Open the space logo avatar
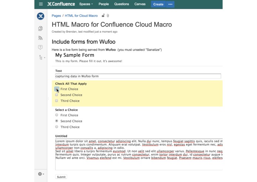The image size is (257, 182). tap(40, 16)
